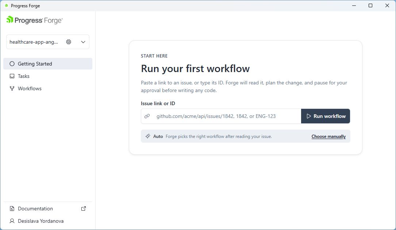396x230 pixels.
Task: Click the Workflows branch icon
Action: point(12,88)
